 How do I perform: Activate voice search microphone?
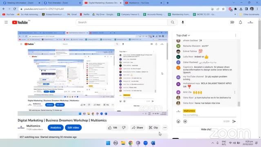(x=183, y=22)
